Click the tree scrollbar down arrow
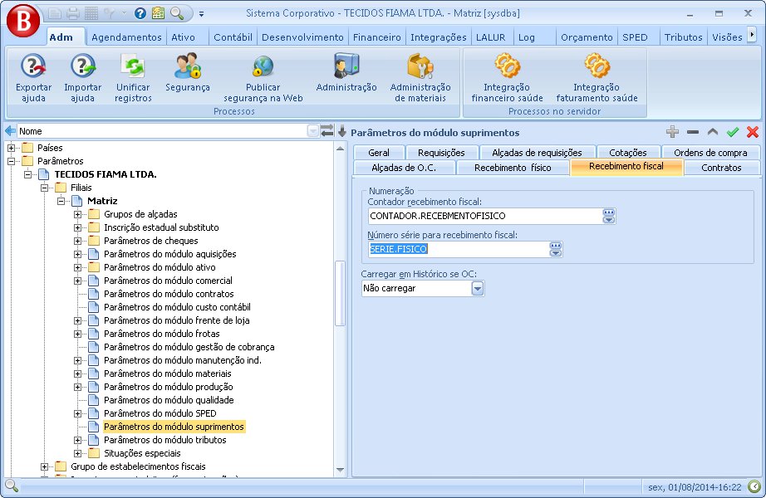Screen dimensions: 766x498 coord(340,470)
